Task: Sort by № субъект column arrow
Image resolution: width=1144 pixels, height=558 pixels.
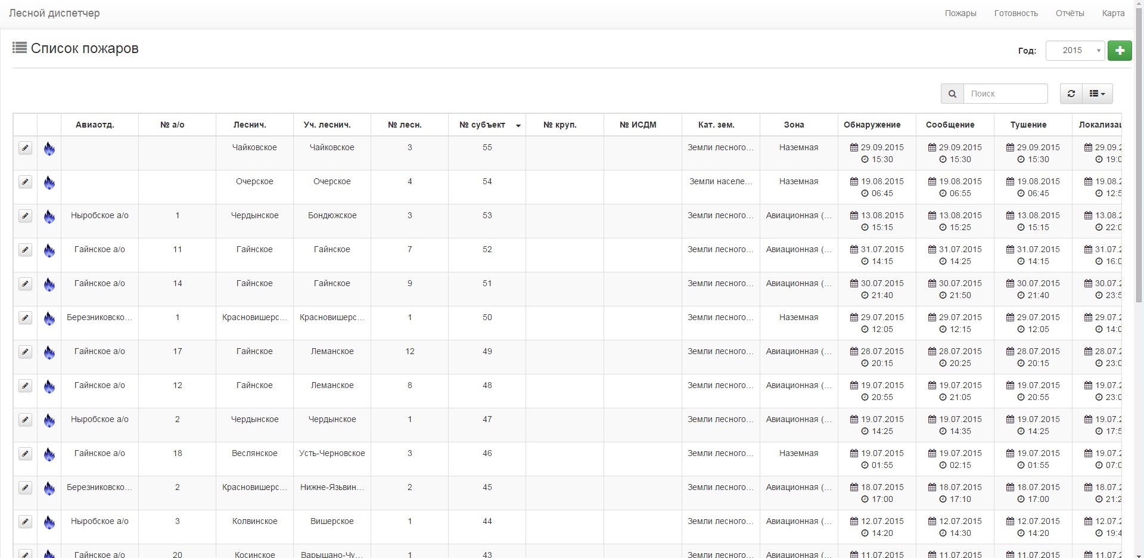Action: coord(518,125)
